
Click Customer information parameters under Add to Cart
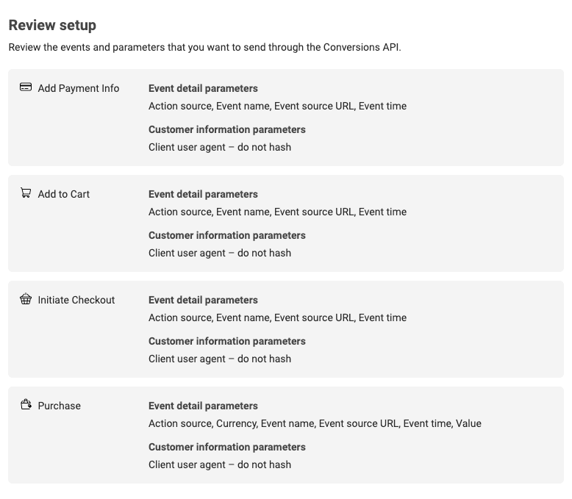226,235
